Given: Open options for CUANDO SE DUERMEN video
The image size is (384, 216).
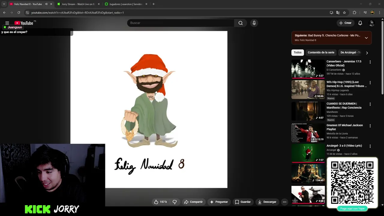Looking at the screenshot, I should [370, 104].
